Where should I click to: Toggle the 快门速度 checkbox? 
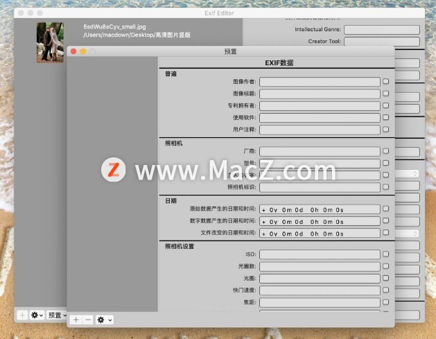pyautogui.click(x=385, y=290)
